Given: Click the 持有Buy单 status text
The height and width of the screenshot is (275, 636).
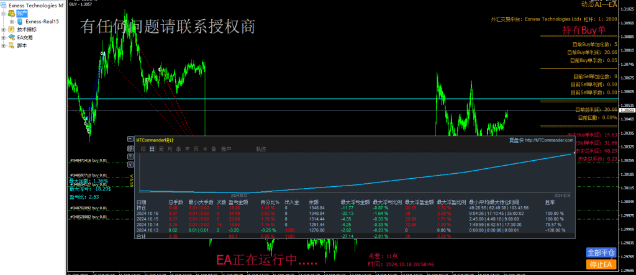Looking at the screenshot, I should 584,30.
